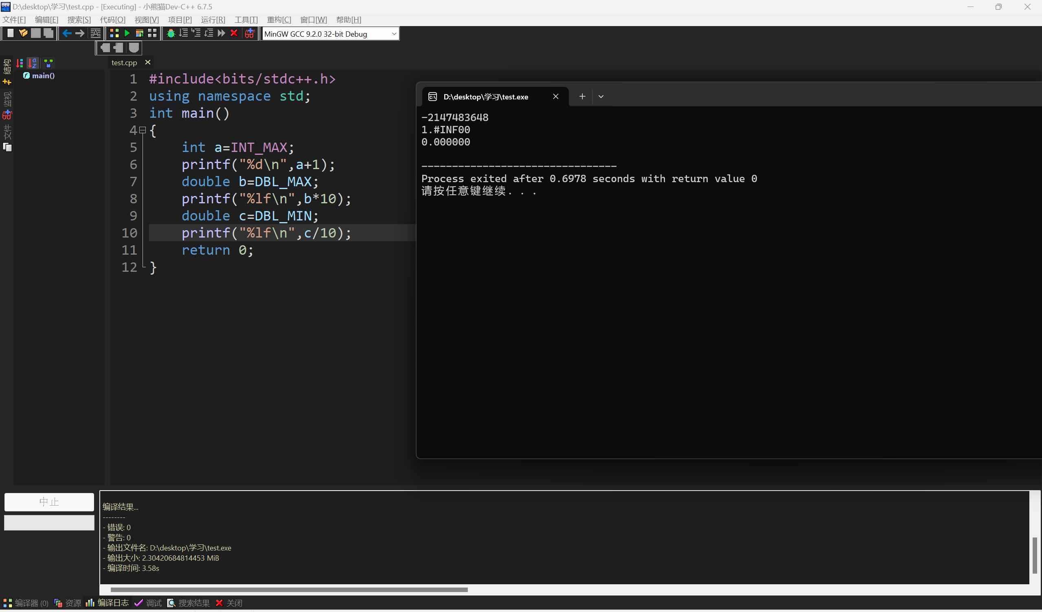
Task: Close the test.exe terminal tab
Action: 556,97
